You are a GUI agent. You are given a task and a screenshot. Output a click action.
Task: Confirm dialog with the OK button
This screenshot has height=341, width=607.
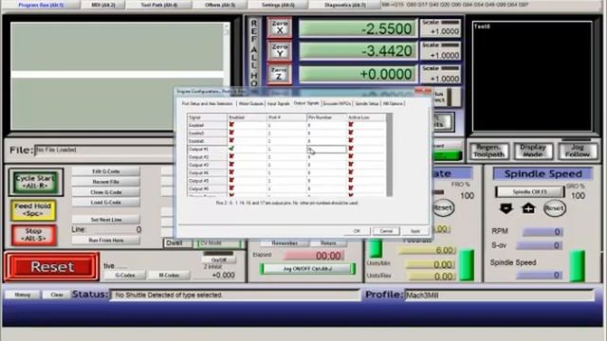coord(357,231)
